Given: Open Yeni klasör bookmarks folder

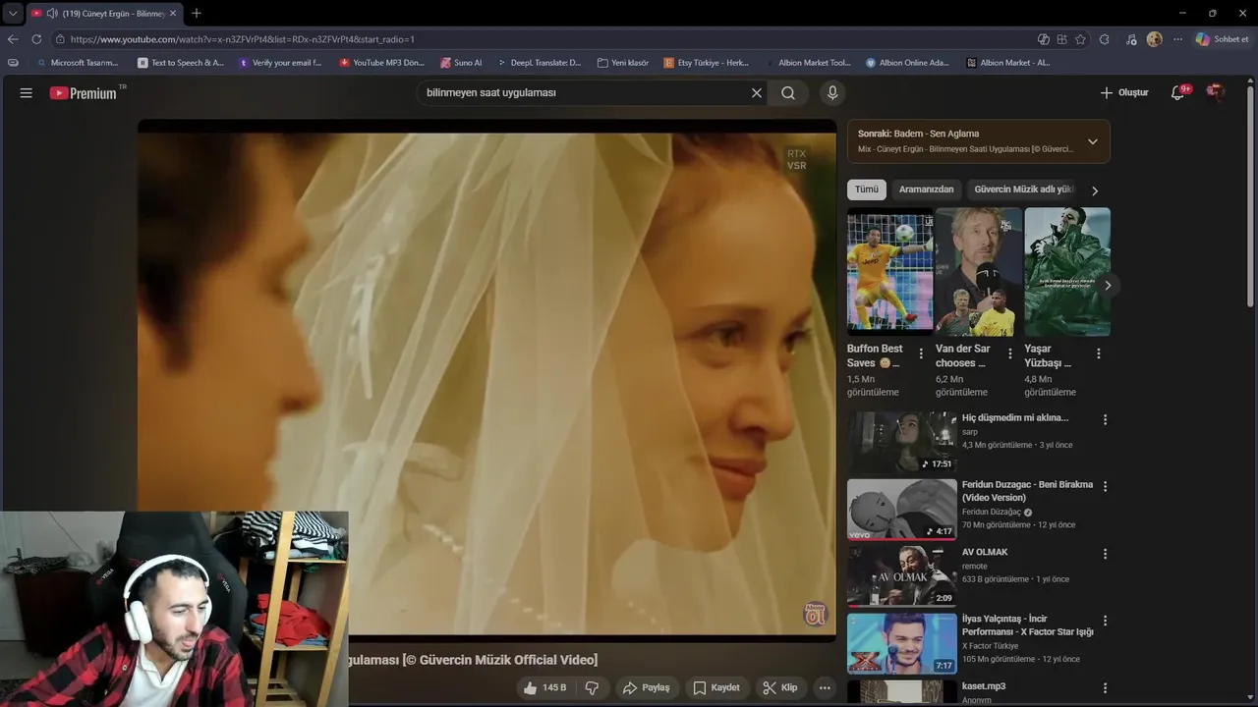Looking at the screenshot, I should pos(623,63).
